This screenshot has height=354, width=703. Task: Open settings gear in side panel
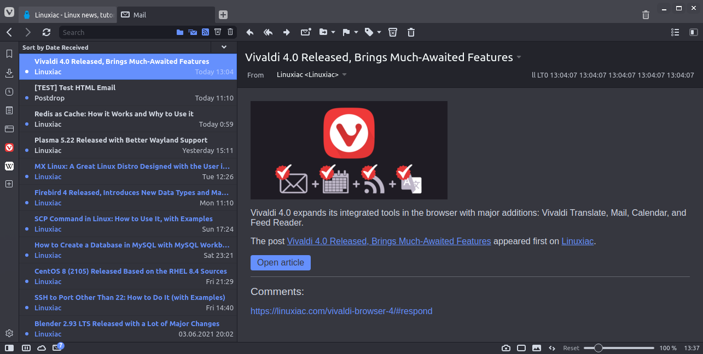tap(9, 333)
